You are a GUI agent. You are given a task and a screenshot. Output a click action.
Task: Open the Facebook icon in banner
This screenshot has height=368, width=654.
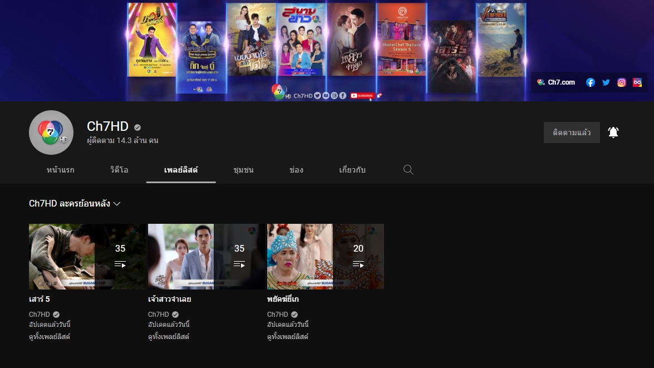[x=590, y=82]
